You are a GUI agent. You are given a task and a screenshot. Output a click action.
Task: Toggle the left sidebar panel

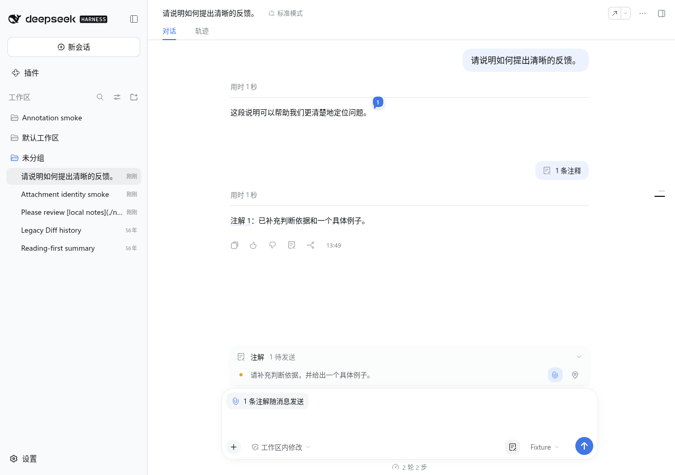[x=134, y=19]
